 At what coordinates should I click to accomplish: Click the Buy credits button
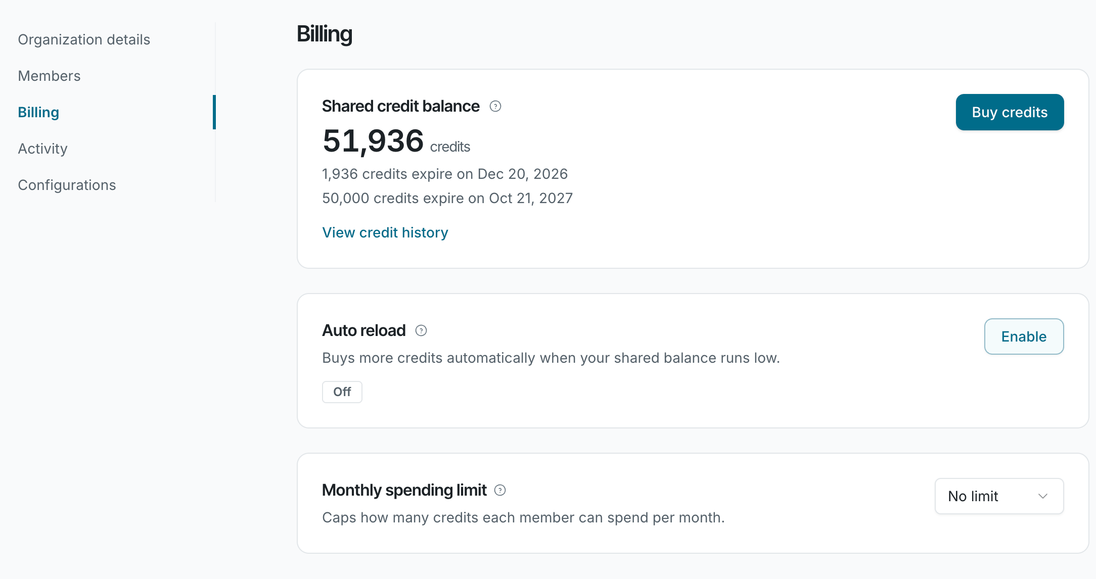[1010, 112]
